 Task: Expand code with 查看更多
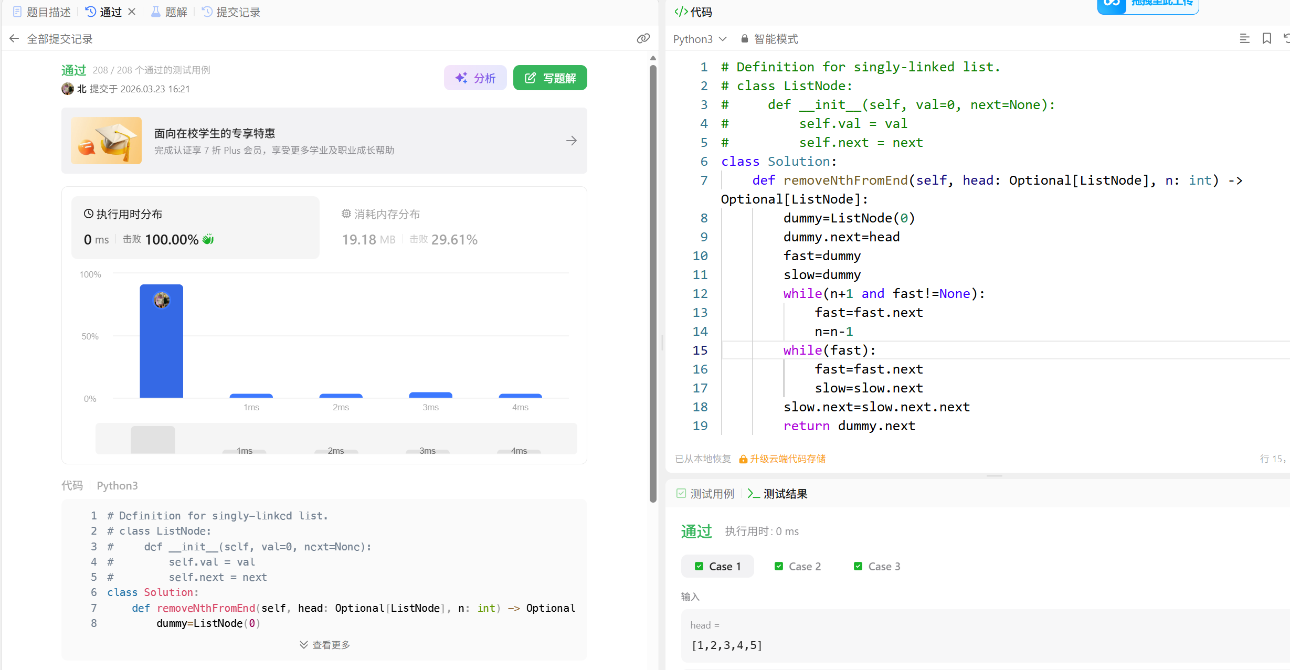tap(324, 645)
